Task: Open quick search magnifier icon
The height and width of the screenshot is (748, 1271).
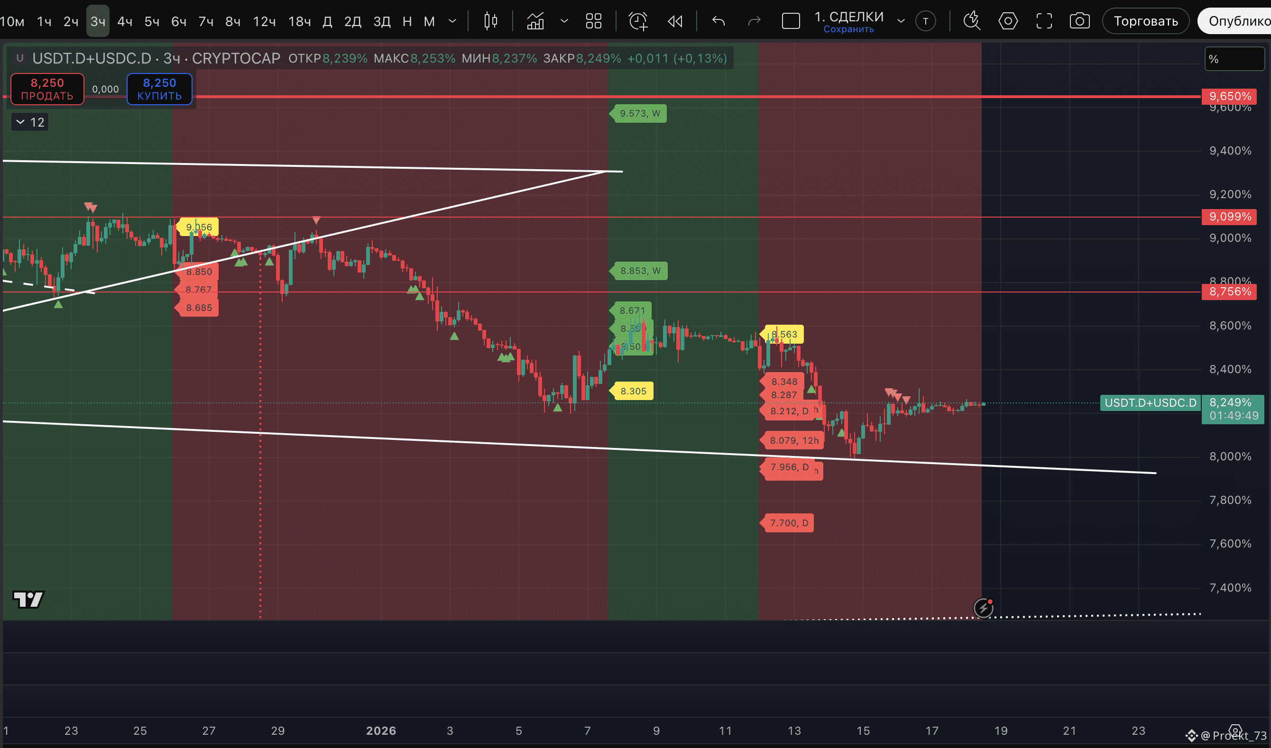Action: [971, 21]
